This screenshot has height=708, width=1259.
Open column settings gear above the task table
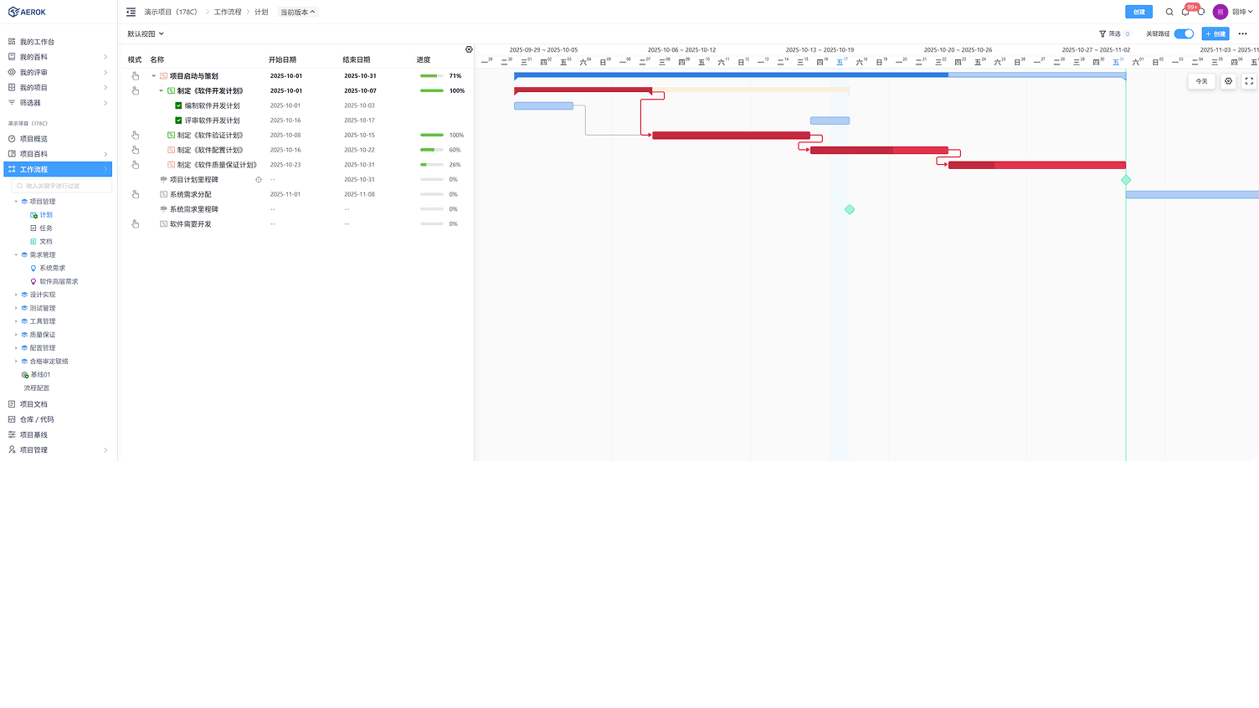469,49
